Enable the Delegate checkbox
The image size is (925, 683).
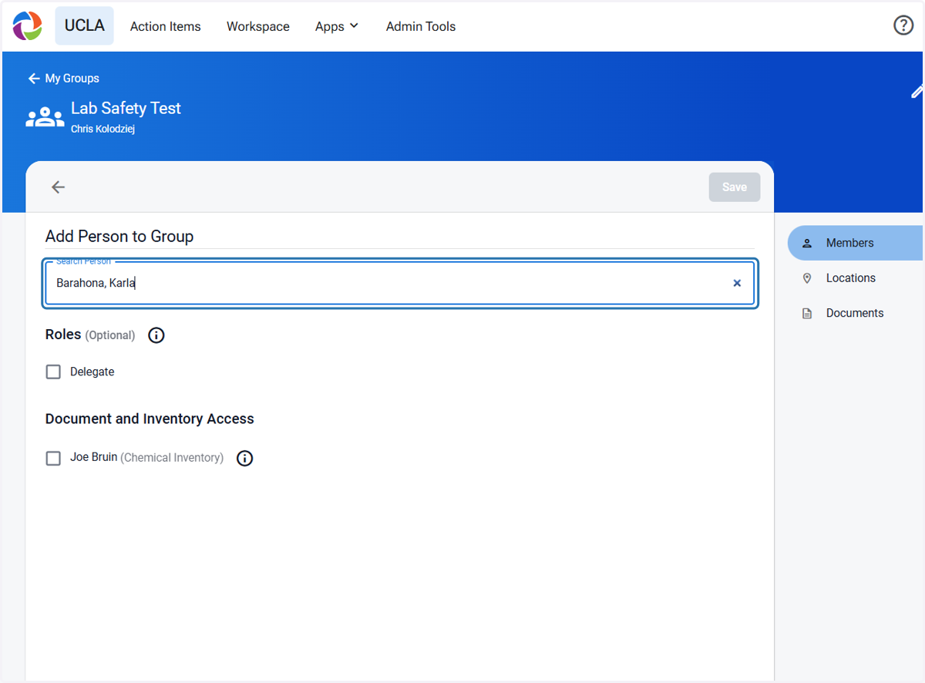tap(53, 372)
